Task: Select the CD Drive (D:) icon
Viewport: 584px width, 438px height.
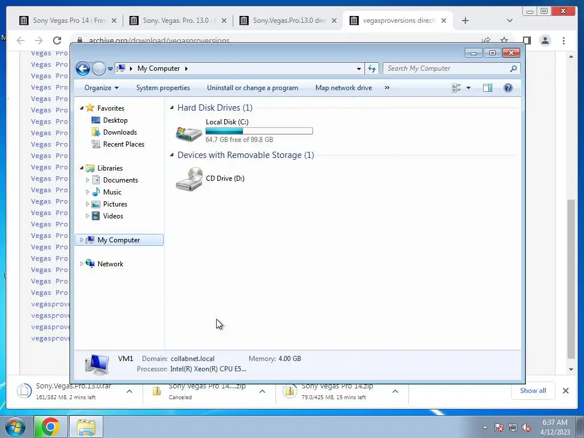Action: coord(189,179)
